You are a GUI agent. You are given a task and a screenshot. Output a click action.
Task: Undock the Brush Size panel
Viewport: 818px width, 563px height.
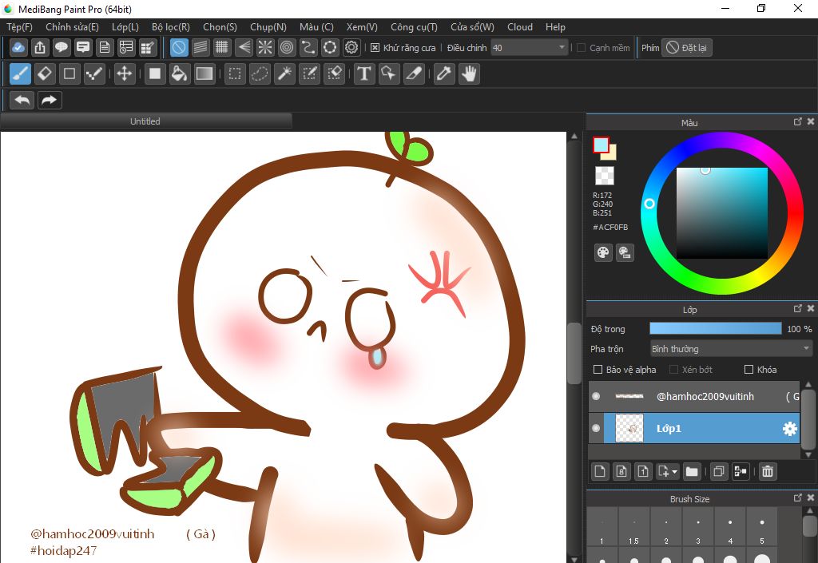coord(798,498)
